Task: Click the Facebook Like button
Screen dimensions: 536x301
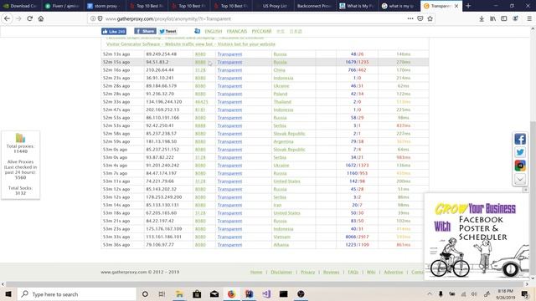Action: (114, 32)
